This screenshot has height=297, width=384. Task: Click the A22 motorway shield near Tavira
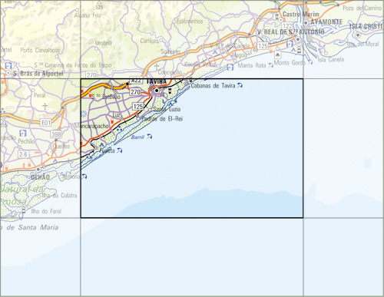[136, 81]
